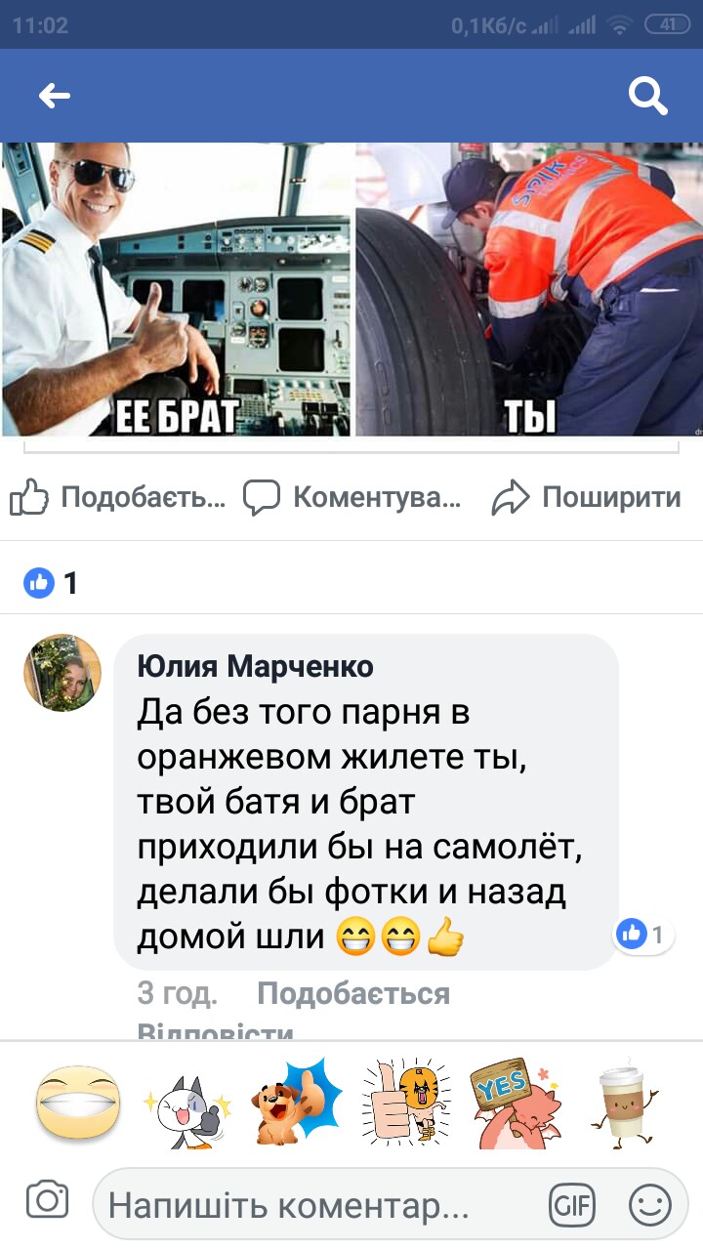Share the post via Поширити

click(x=586, y=498)
